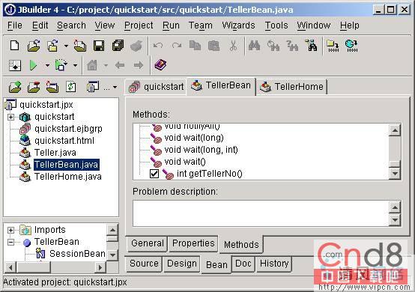Click the New file icon in toolbar
The image size is (415, 292).
(x=14, y=46)
